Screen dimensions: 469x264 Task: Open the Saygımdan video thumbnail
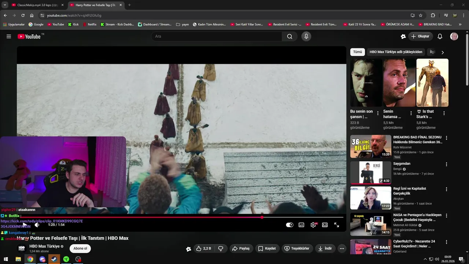371,172
